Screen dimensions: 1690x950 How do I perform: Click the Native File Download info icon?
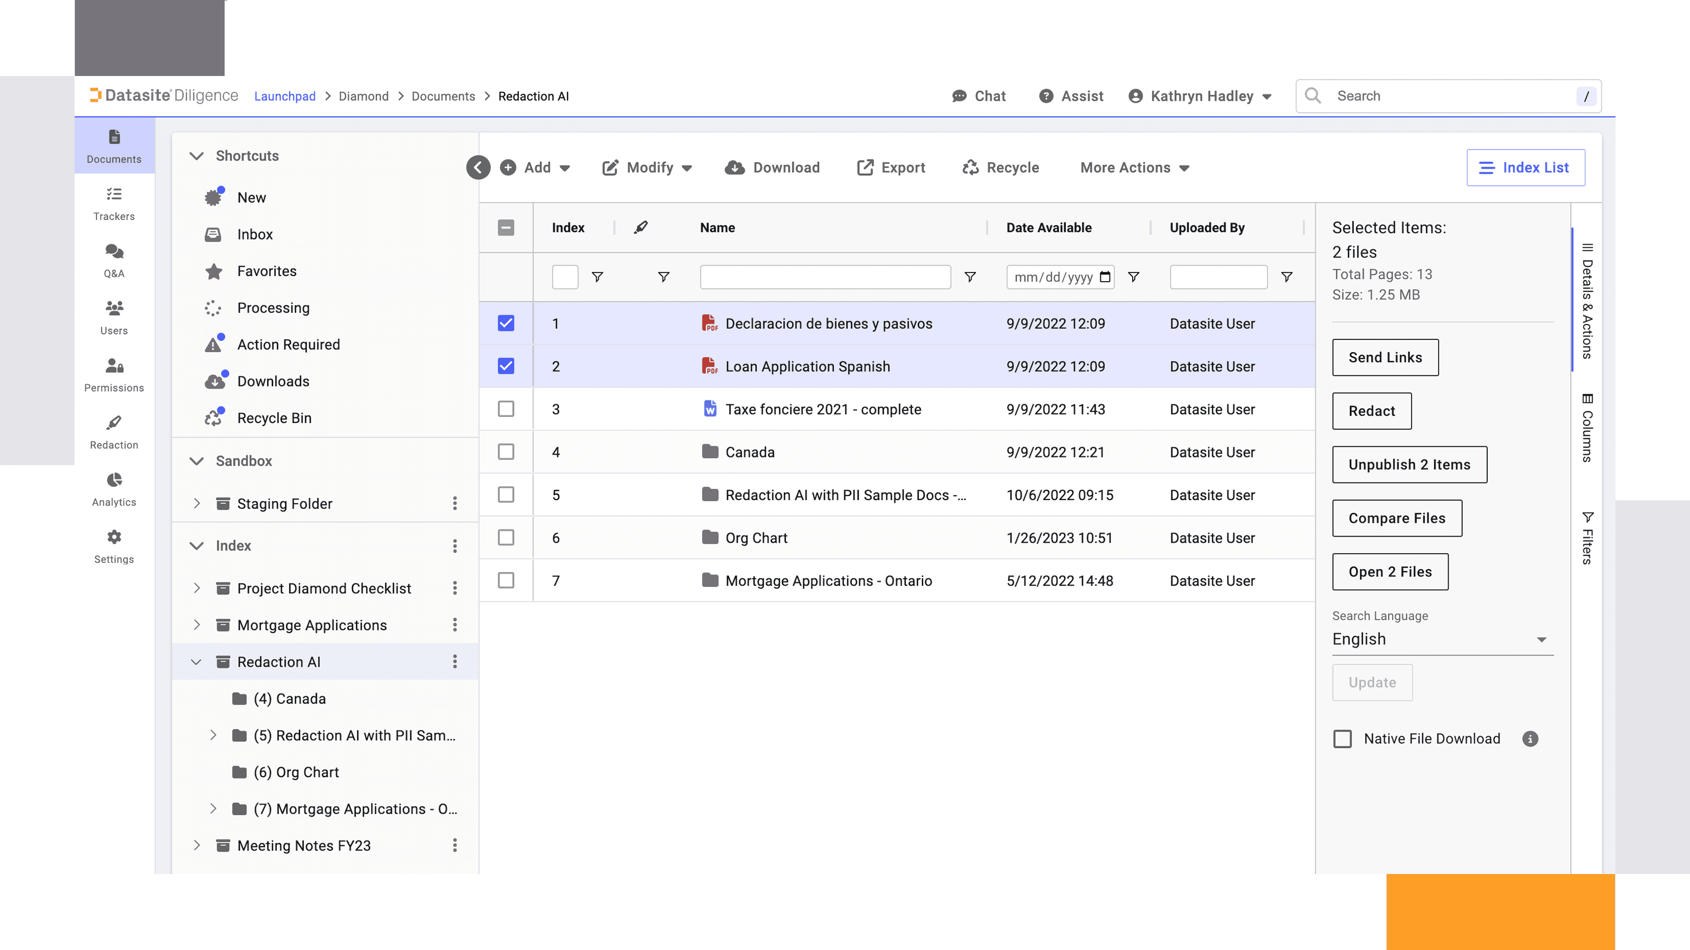tap(1530, 739)
